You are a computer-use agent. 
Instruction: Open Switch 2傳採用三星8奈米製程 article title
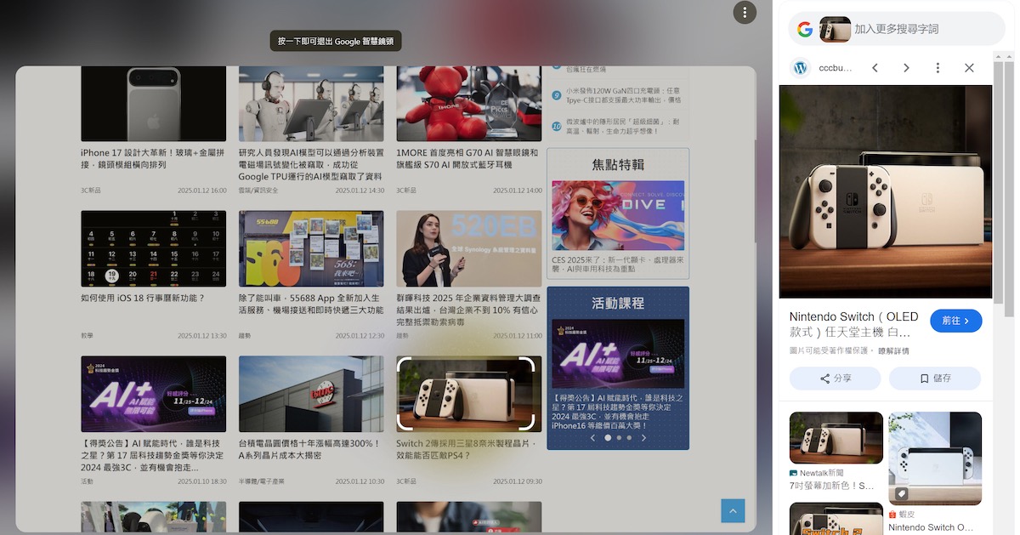tap(468, 450)
